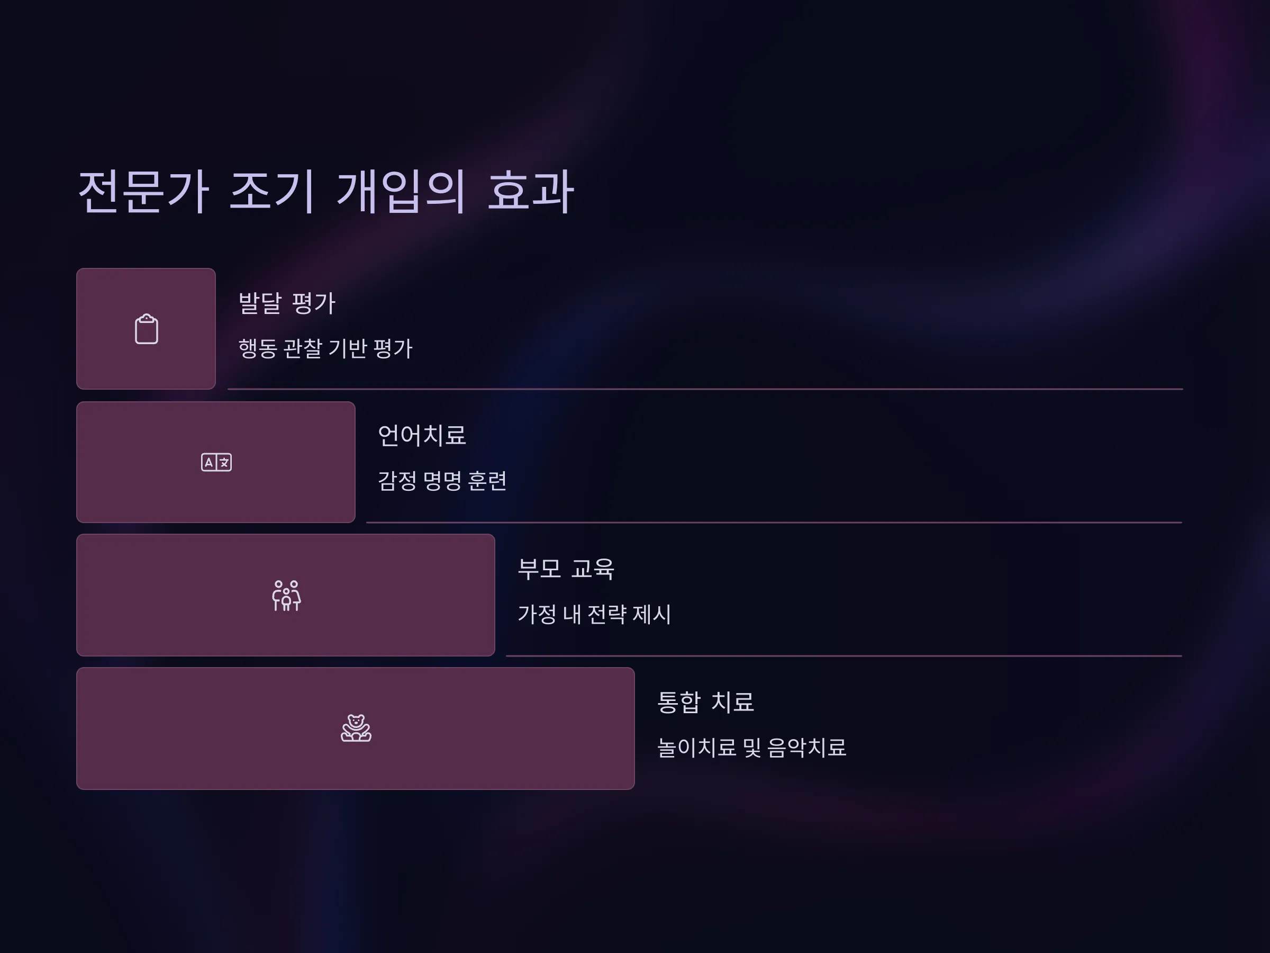This screenshot has height=953, width=1270.
Task: Select the widest maroon block beside 통합 치료
Action: point(356,729)
